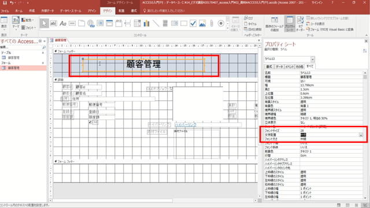
Task: Select the Button control tool
Action: coord(72,23)
